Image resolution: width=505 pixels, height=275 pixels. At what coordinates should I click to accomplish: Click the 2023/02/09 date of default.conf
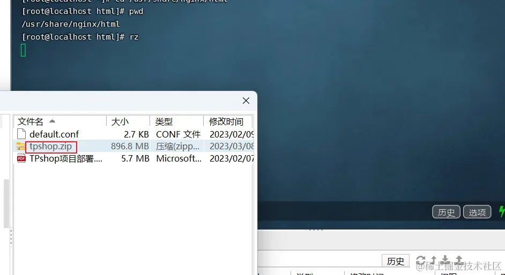232,134
